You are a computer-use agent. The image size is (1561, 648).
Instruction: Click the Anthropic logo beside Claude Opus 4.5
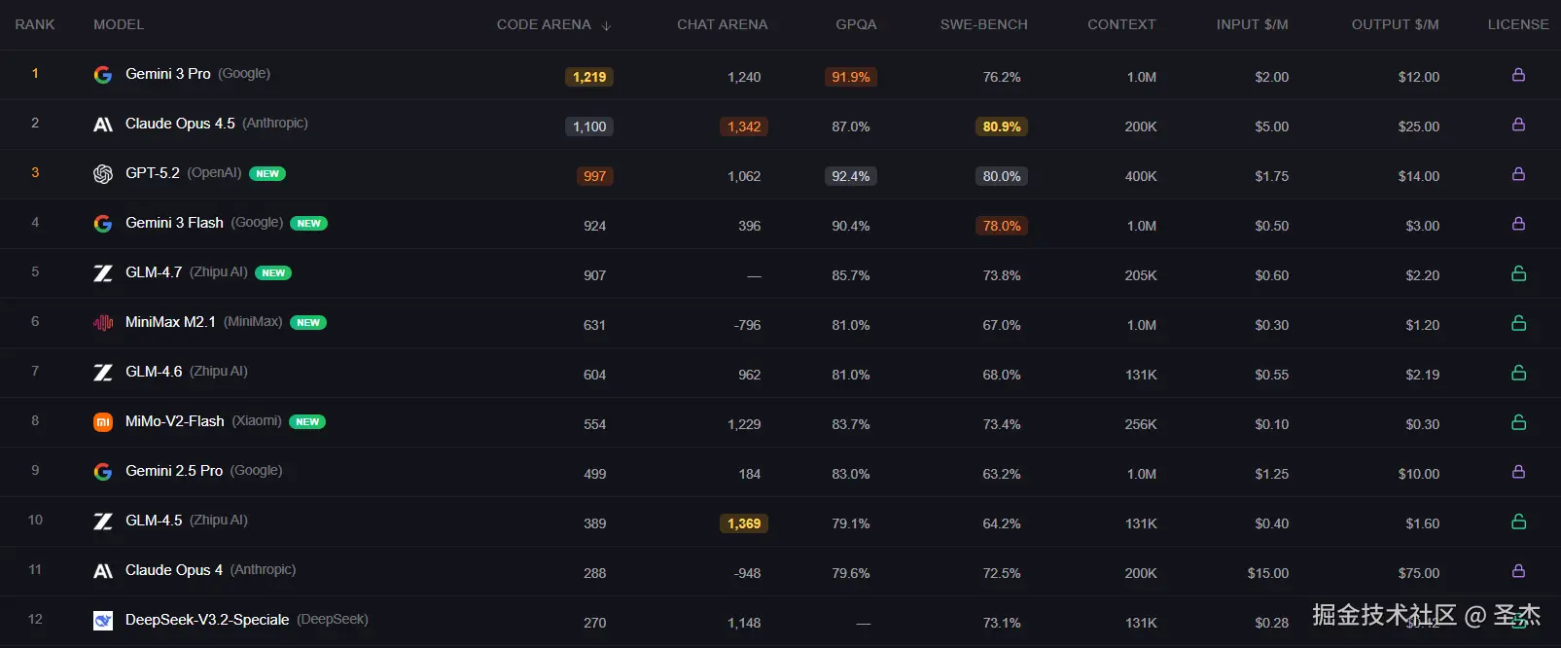[x=102, y=125]
